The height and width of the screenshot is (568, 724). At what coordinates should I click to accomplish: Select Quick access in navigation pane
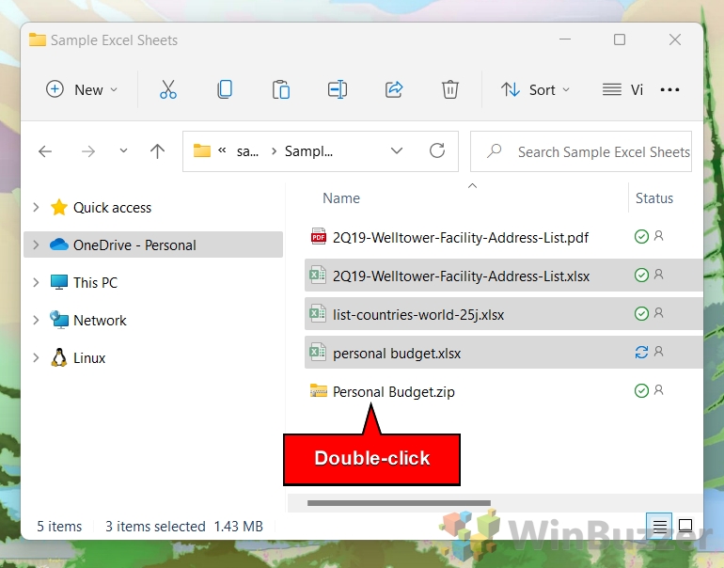112,207
